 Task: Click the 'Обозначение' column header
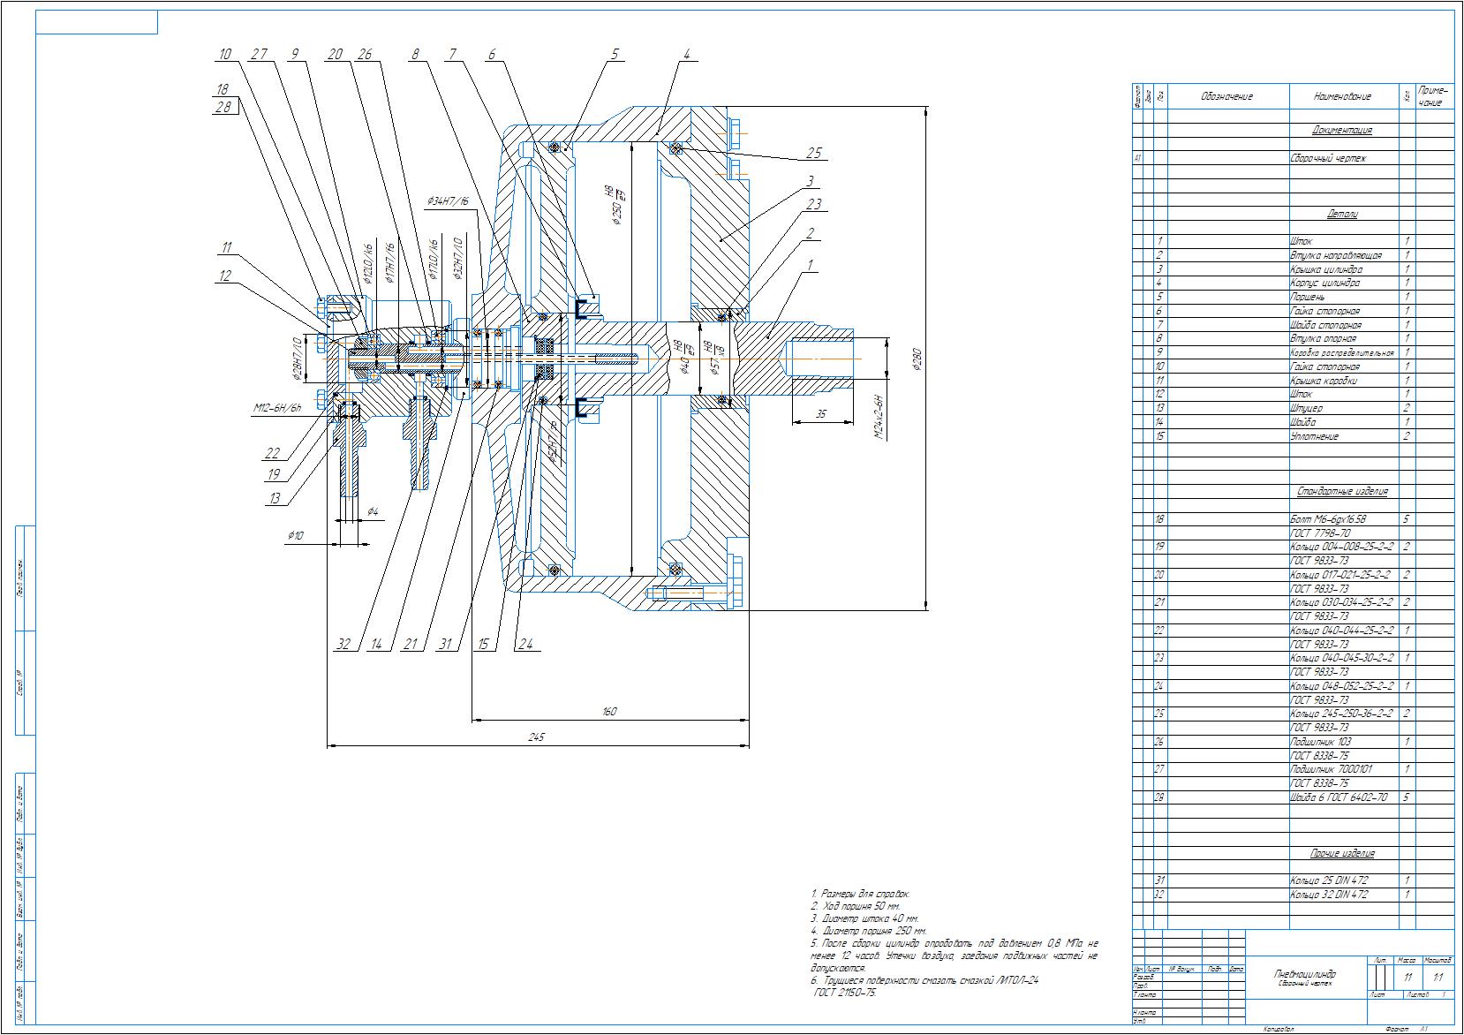click(x=1226, y=96)
